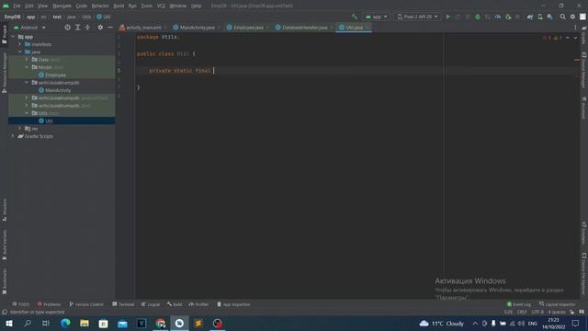Toggle Emulator tool window tab
Viewport: 588px width, 331px height.
pyautogui.click(x=584, y=233)
